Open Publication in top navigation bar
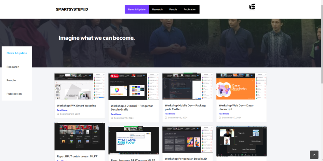Image resolution: width=323 pixels, height=161 pixels. [x=190, y=9]
